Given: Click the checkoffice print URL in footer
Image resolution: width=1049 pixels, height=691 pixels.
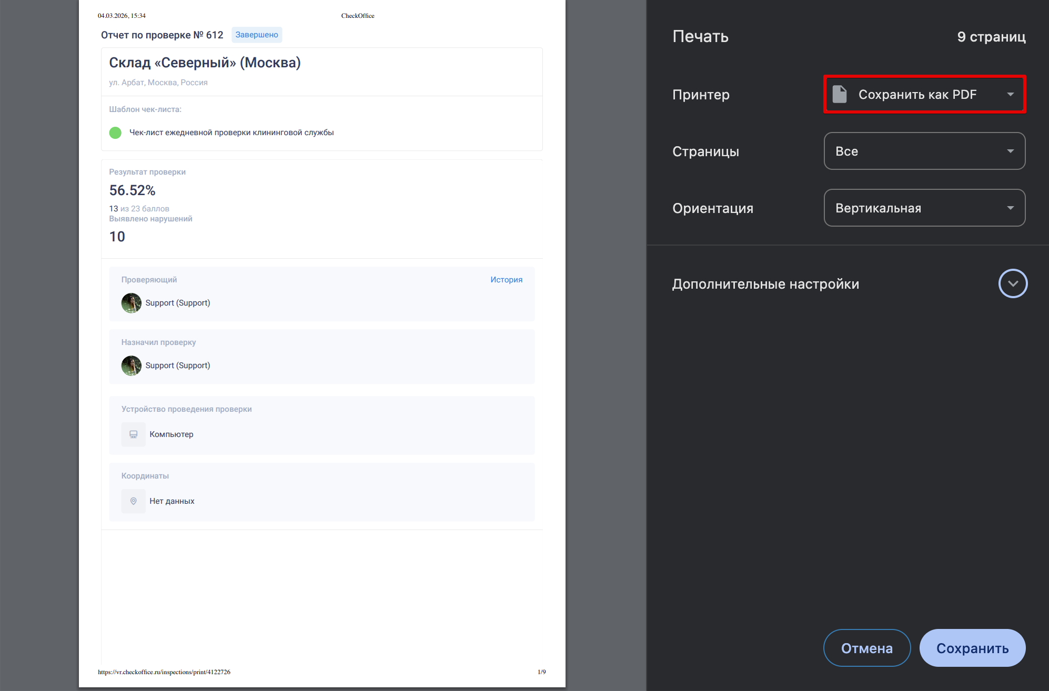Looking at the screenshot, I should pyautogui.click(x=164, y=672).
